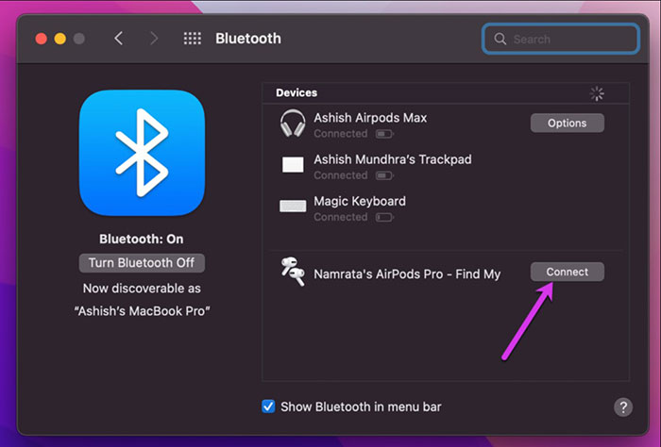Click the Magic Keyboard device icon

pos(293,207)
